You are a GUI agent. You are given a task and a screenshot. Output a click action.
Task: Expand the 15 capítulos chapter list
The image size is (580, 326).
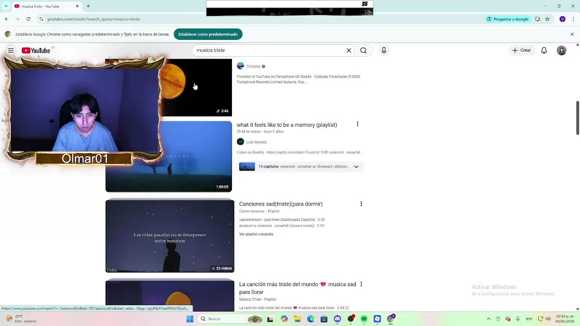[356, 167]
